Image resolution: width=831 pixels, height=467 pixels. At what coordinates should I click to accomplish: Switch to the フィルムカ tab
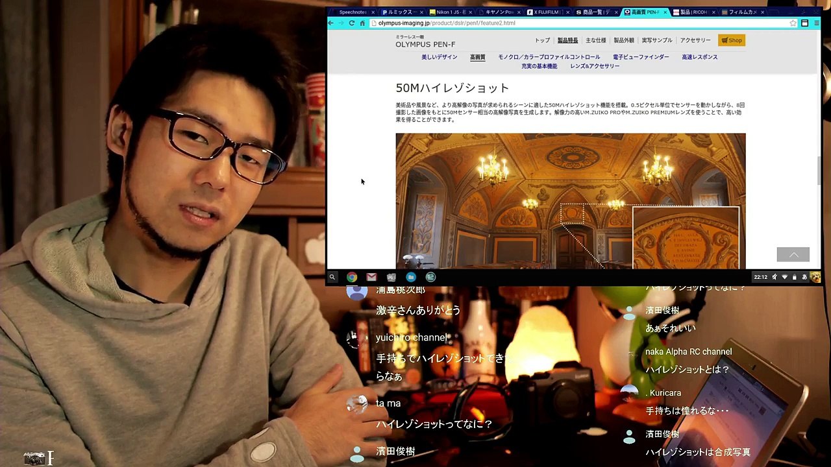[742, 12]
